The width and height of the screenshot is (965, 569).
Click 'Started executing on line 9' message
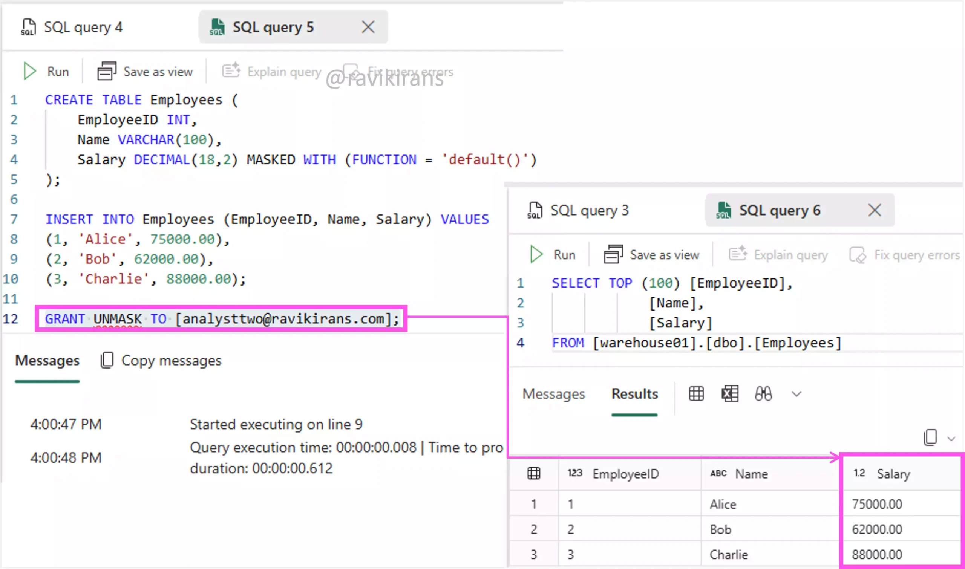[276, 424]
